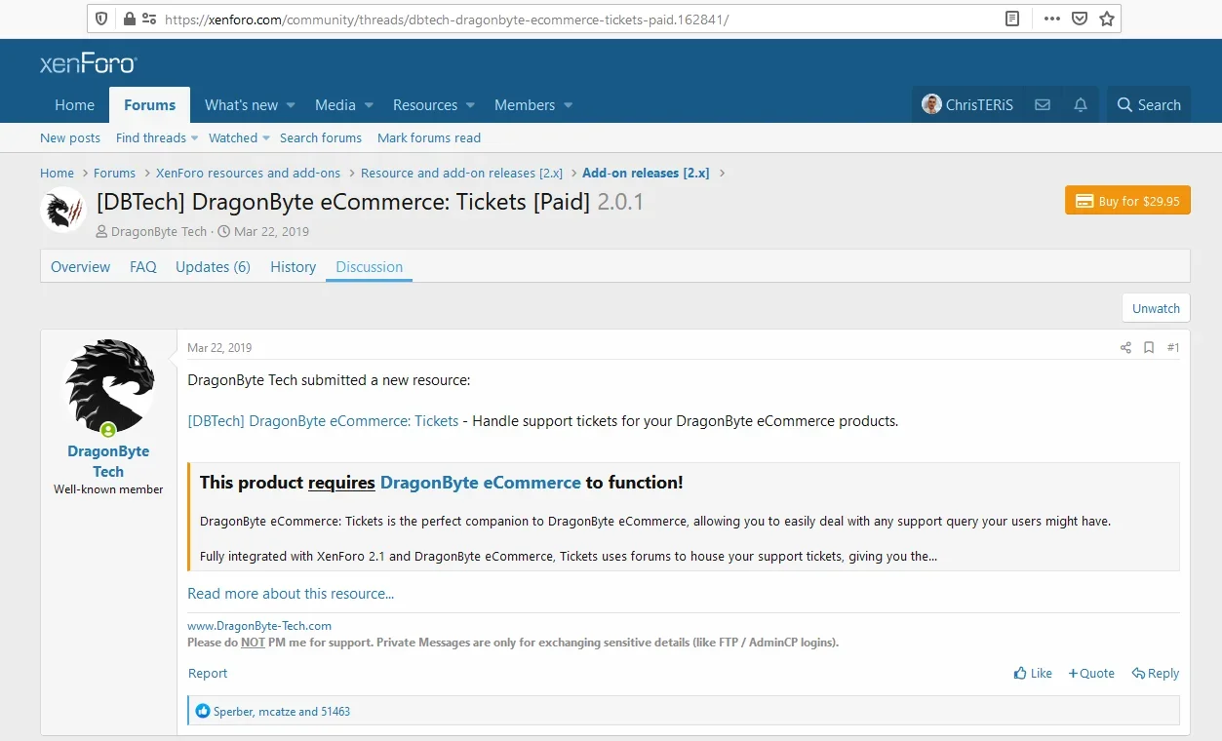Click the Mar 22, 2019 date under the title
The height and width of the screenshot is (741, 1222).
(271, 231)
